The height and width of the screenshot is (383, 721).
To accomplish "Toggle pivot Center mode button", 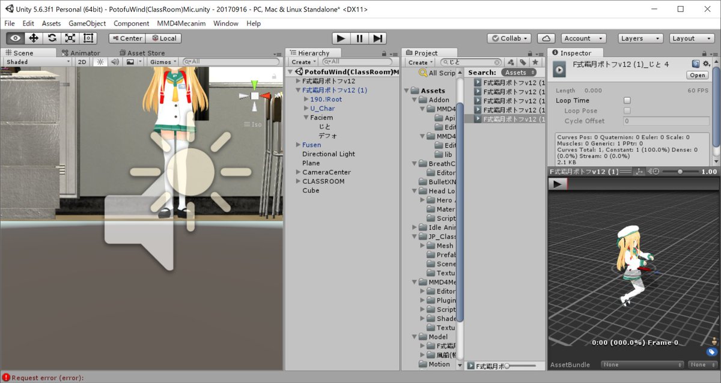I will 127,38.
